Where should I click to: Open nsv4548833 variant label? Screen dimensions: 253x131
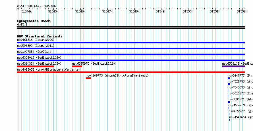[x=240, y=87]
